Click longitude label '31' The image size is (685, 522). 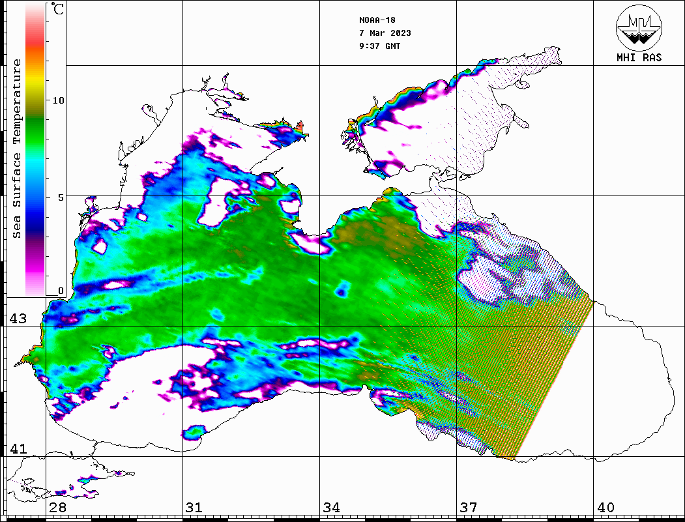pos(194,508)
